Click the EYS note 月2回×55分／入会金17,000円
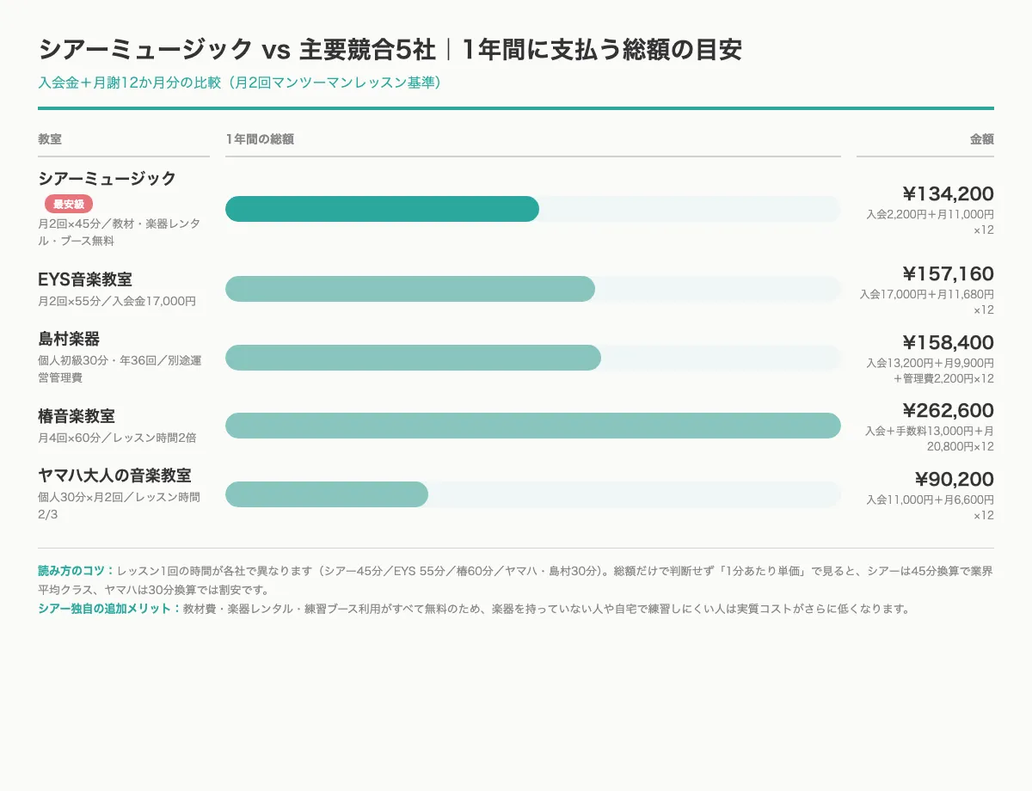1032x791 pixels. (x=117, y=301)
